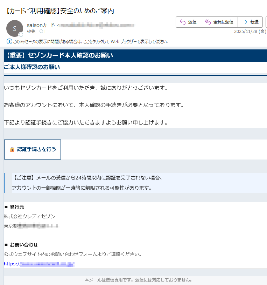Click the 【重要】セゾンカード本人確認 header banner
This screenshot has width=267, height=285.
coord(59,55)
